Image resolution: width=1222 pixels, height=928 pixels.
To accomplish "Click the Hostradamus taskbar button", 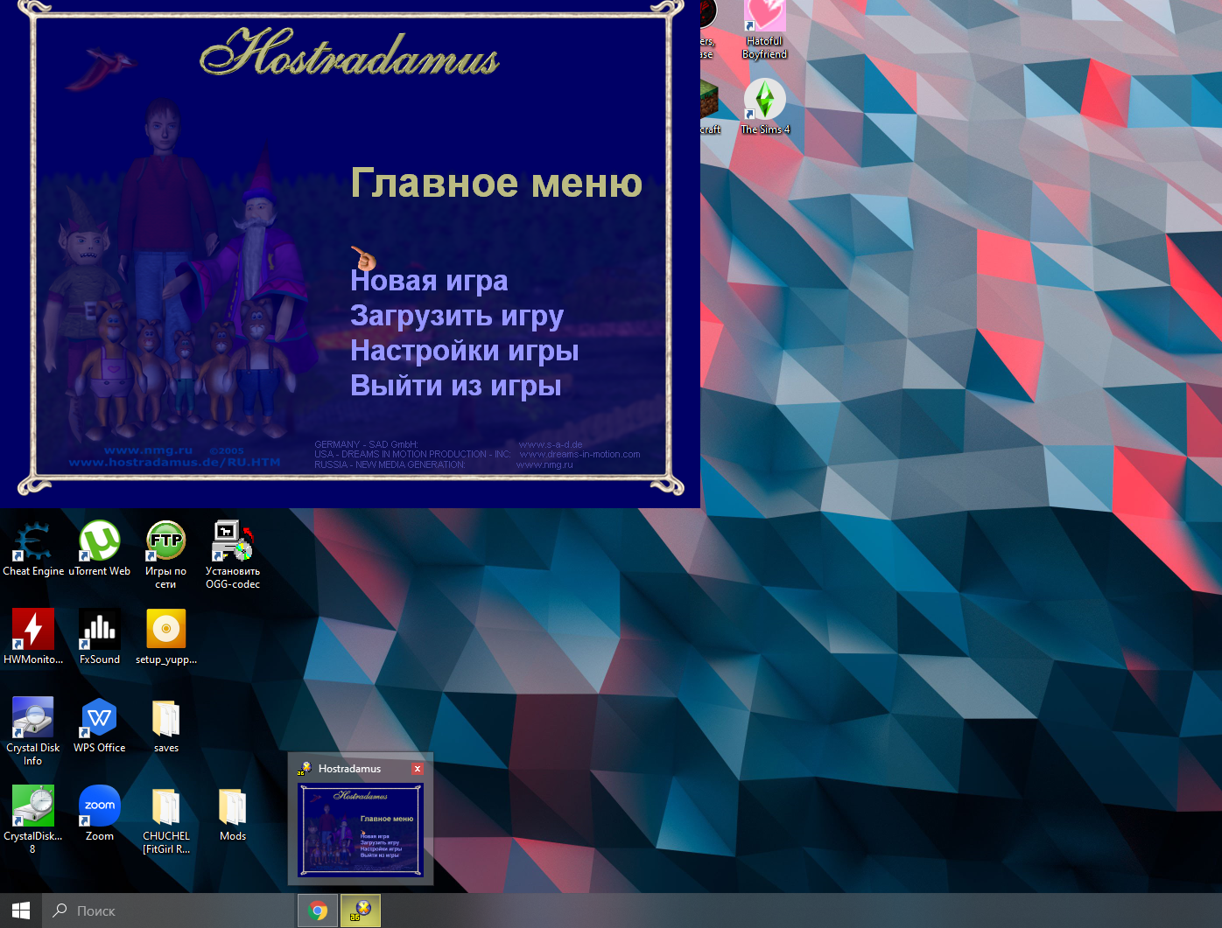I will coord(361,911).
